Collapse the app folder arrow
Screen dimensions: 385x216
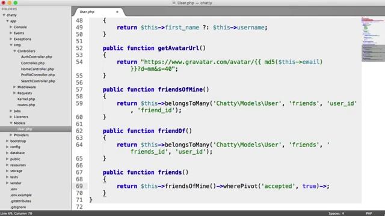(x=7, y=21)
